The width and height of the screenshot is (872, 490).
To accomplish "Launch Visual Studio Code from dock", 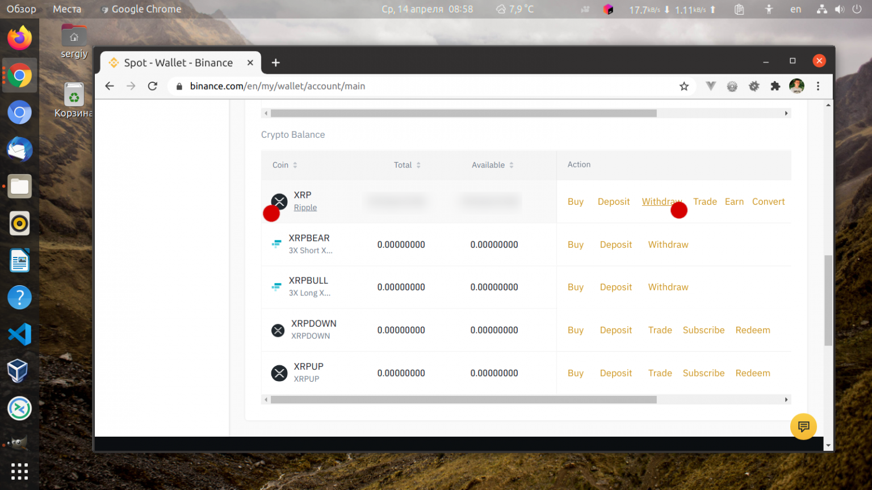I will (x=20, y=334).
